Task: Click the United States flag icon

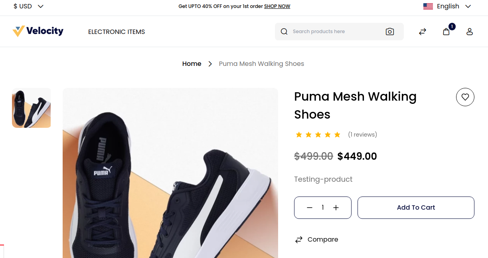Action: pos(428,6)
